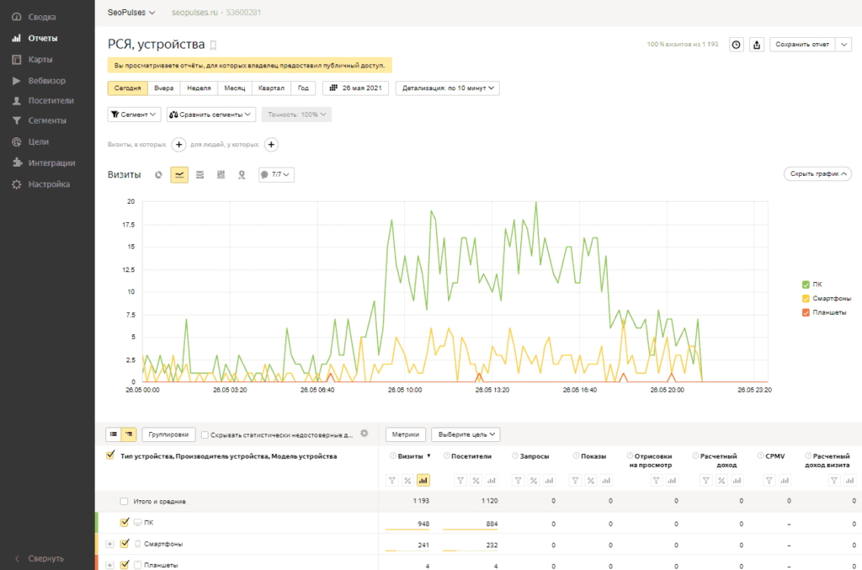Switch to the pie chart view icon
This screenshot has width=862, height=570.
pyautogui.click(x=158, y=175)
